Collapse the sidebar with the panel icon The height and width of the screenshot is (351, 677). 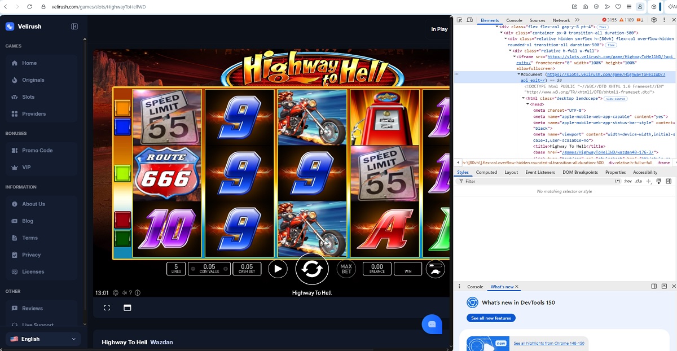click(74, 27)
